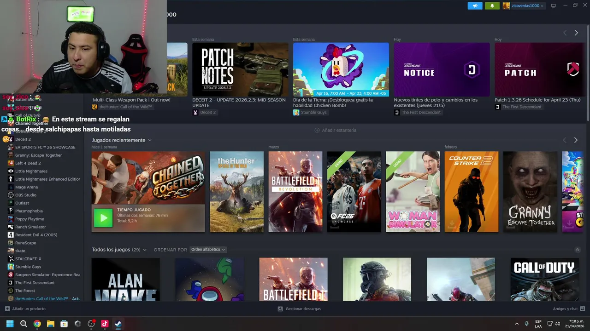This screenshot has width=590, height=331.
Task: Open the Stumble Guys Chicken Bomb news image
Action: pyautogui.click(x=341, y=69)
